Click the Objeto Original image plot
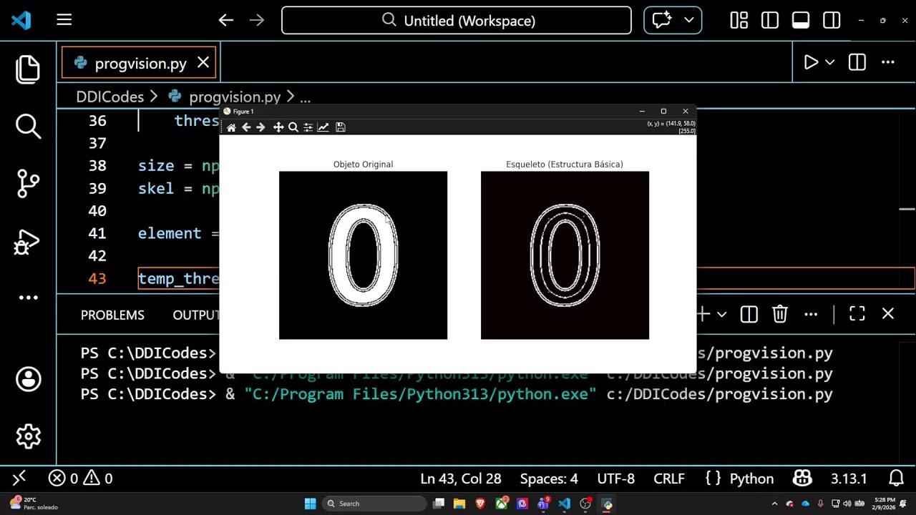This screenshot has width=916, height=515. point(363,255)
